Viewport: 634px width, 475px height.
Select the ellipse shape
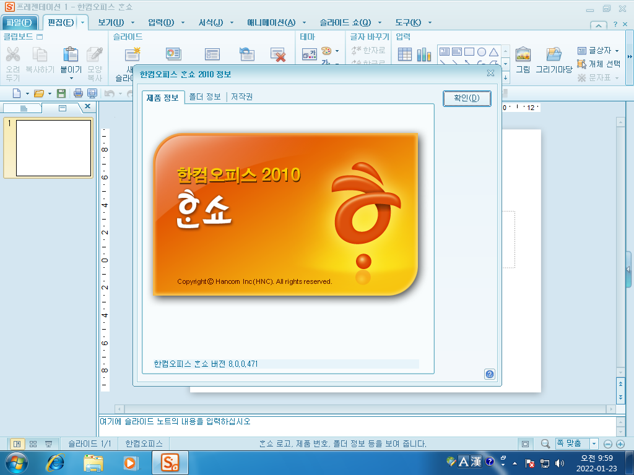[x=481, y=52]
